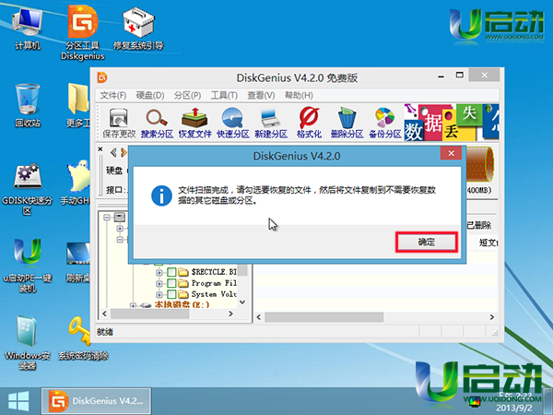The width and height of the screenshot is (553, 415).
Task: Click file list horizontal scrollbar right arrow
Action: [x=492, y=317]
